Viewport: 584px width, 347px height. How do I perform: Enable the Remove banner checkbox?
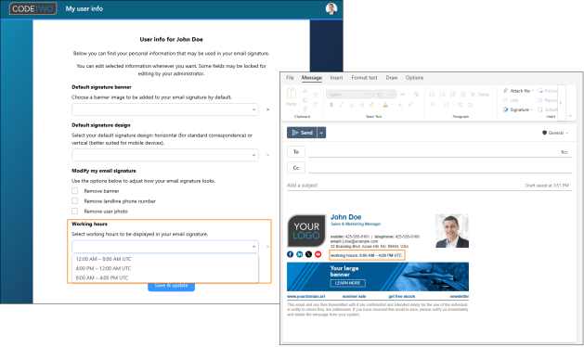click(75, 190)
